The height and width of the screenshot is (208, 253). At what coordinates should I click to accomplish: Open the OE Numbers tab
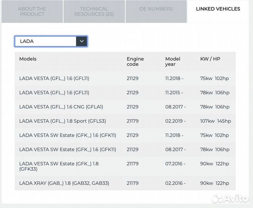pyautogui.click(x=156, y=9)
